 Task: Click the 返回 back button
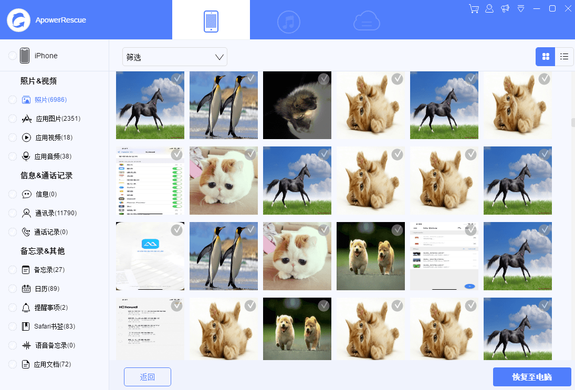pyautogui.click(x=148, y=377)
